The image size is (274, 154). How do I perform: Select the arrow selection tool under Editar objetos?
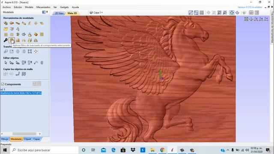(6, 63)
